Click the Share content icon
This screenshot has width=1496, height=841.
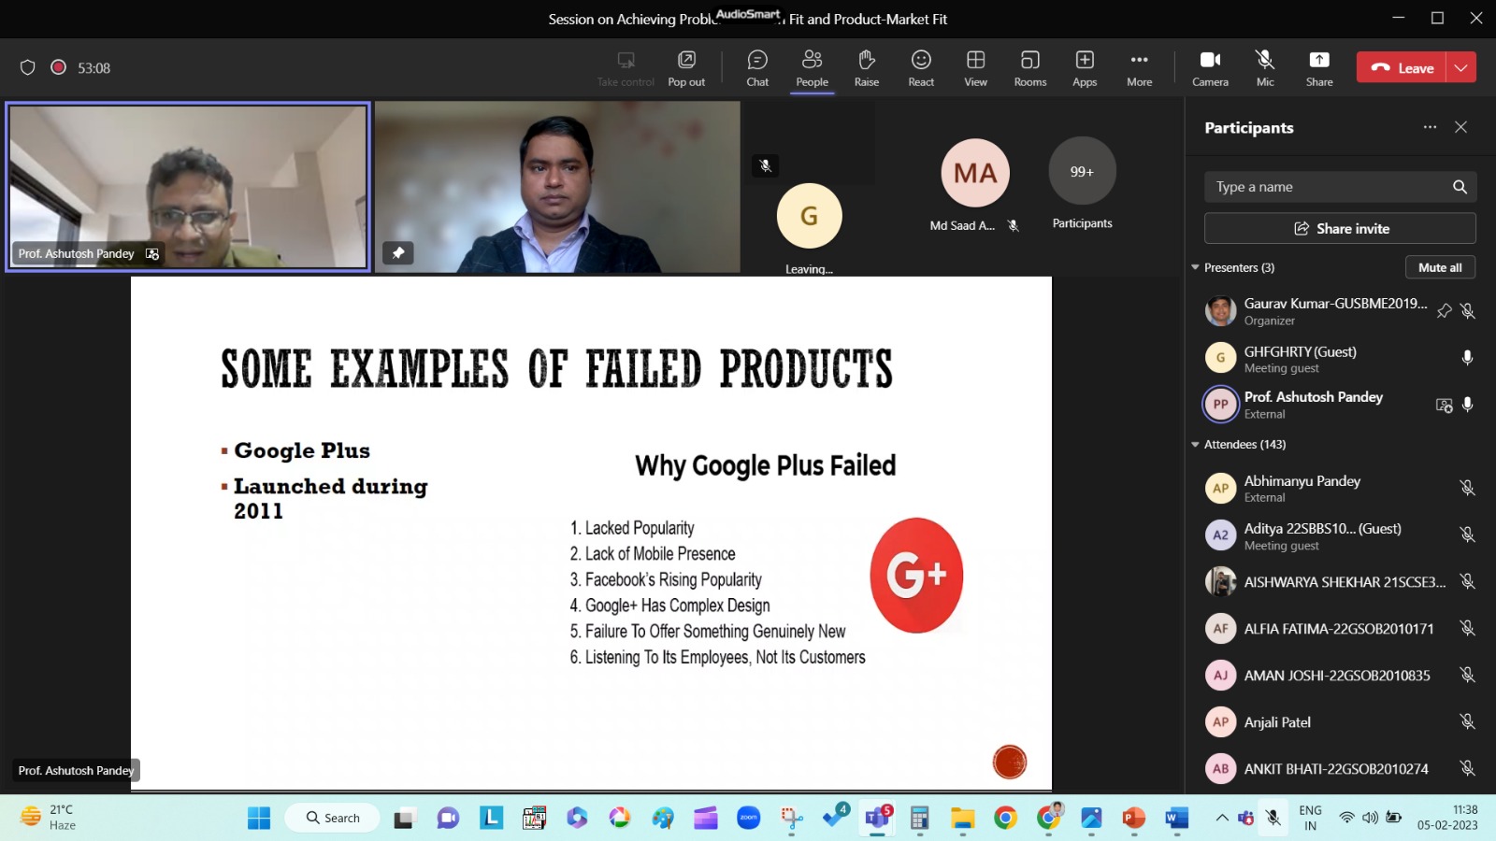point(1318,68)
